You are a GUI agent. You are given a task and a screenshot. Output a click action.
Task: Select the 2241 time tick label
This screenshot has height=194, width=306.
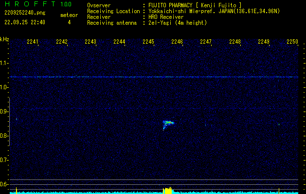33,42
